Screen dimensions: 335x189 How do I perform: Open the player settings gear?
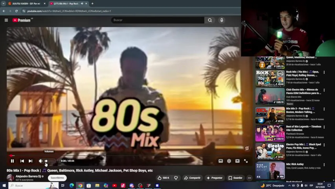pyautogui.click(x=229, y=161)
